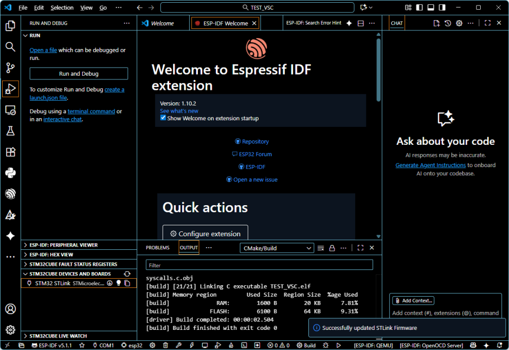Open the Search view in activity bar
This screenshot has width=509, height=350.
coord(10,47)
